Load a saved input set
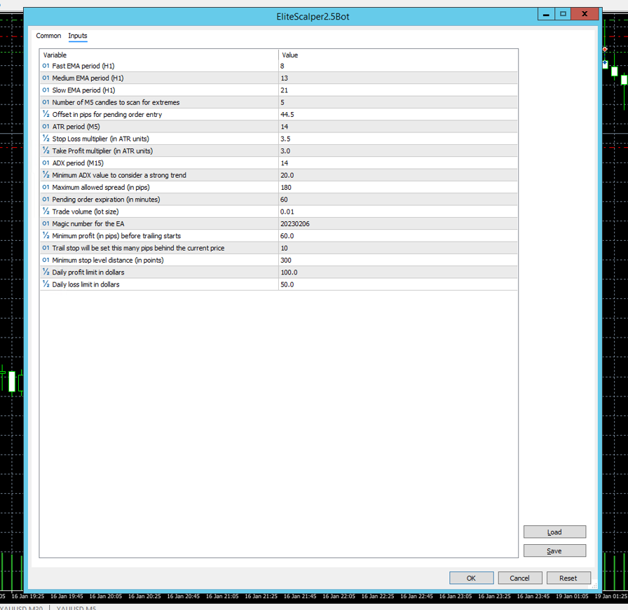The image size is (628, 610). (x=554, y=532)
